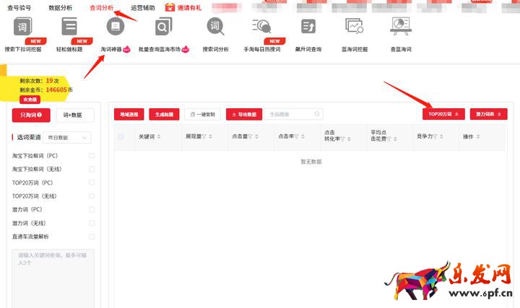The height and width of the screenshot is (308, 520).
Task: Check the 淘宝下拉框词（PC） checkbox
Action: coord(91,156)
